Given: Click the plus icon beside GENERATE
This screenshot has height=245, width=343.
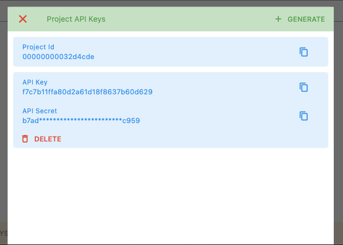Looking at the screenshot, I should [x=278, y=19].
